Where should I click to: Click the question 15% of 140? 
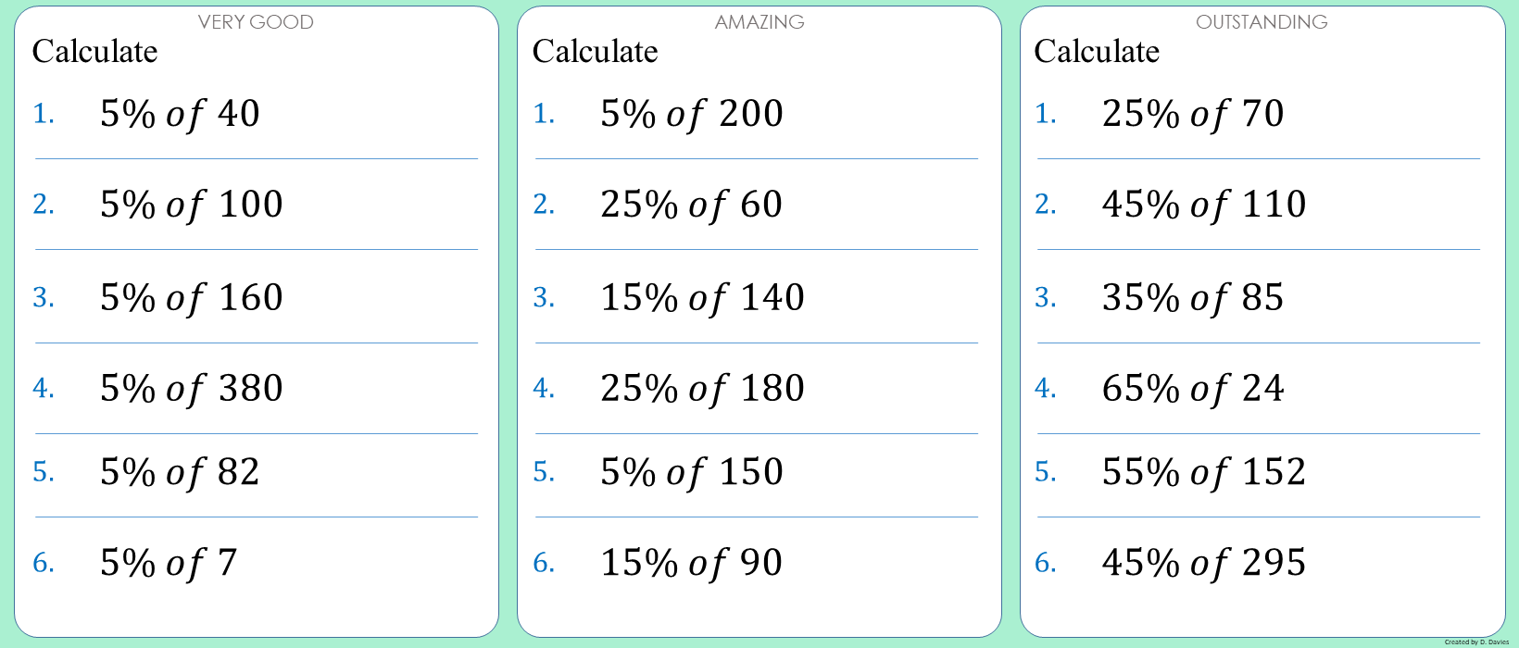pyautogui.click(x=702, y=298)
